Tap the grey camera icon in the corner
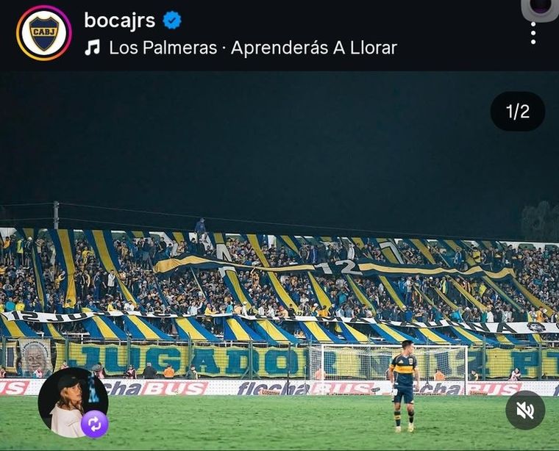 (x=541, y=9)
